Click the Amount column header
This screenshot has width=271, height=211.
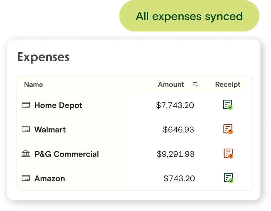click(171, 84)
